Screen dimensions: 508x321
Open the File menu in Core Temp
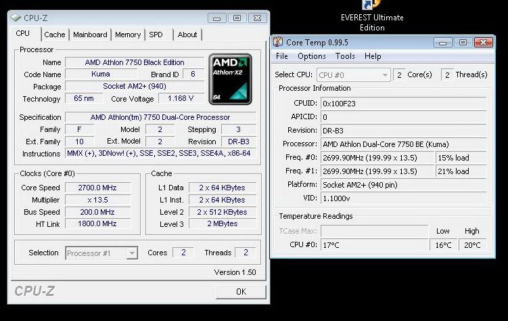click(x=282, y=56)
